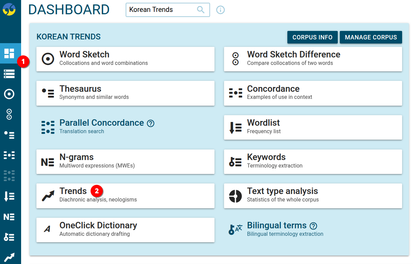Image resolution: width=413 pixels, height=264 pixels.
Task: Open the OneClick Dictionary card
Action: tap(125, 230)
